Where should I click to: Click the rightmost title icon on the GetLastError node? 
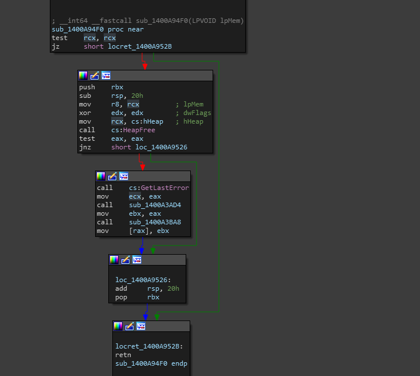(x=124, y=176)
